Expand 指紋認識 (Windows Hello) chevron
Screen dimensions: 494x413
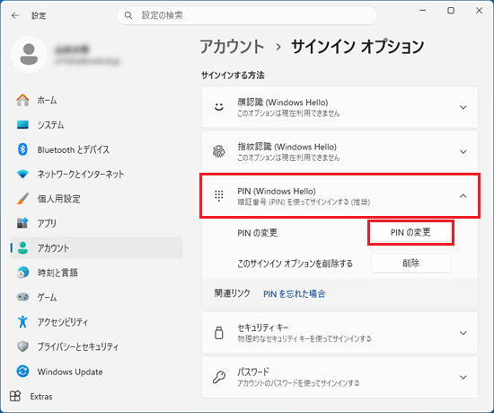(x=463, y=152)
